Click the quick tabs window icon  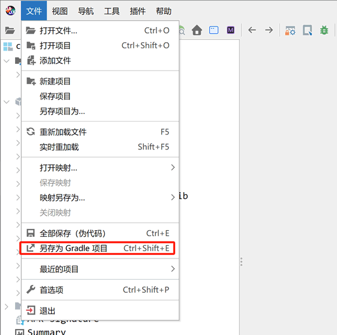point(214,30)
